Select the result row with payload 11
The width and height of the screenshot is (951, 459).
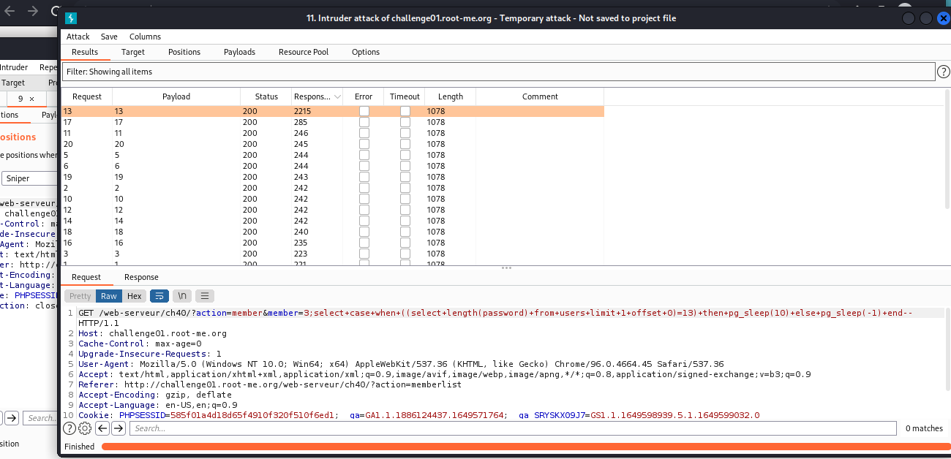[x=333, y=133]
